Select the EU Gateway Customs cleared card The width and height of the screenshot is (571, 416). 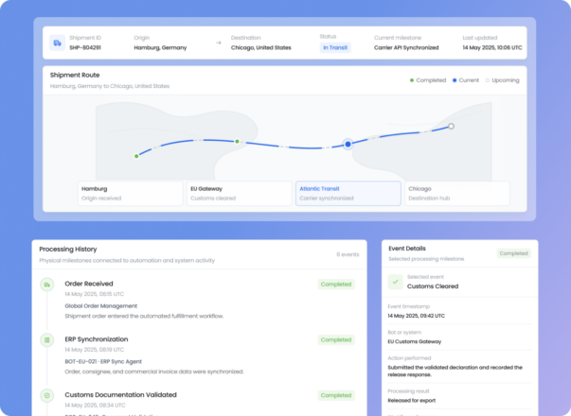(x=240, y=194)
